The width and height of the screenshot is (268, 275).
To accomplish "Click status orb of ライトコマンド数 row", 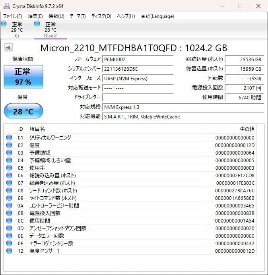I will [x=9, y=198].
